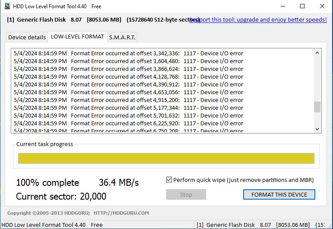Close the HDD Low Level Format Tool

coord(322,6)
